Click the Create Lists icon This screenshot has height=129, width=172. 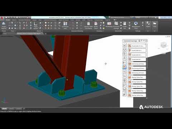125,25
